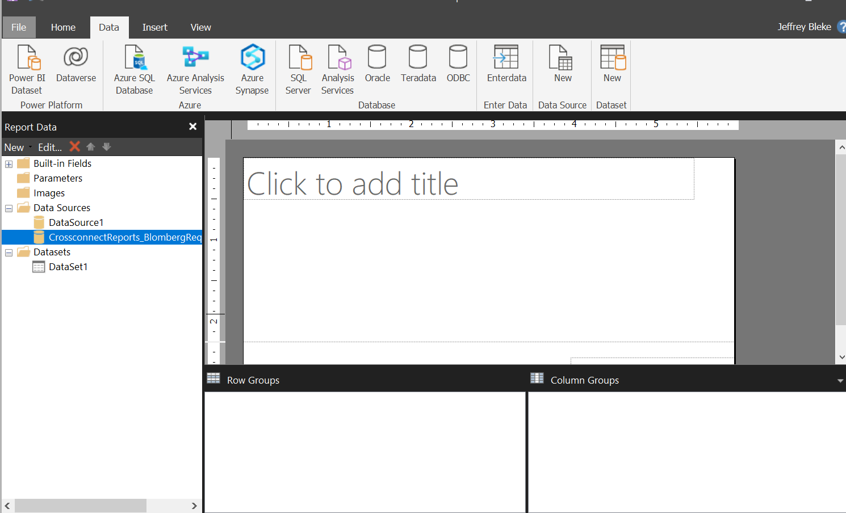Select CrossconnectReports_BlombergReq data source
Screen dimensions: 846x513
click(x=125, y=237)
